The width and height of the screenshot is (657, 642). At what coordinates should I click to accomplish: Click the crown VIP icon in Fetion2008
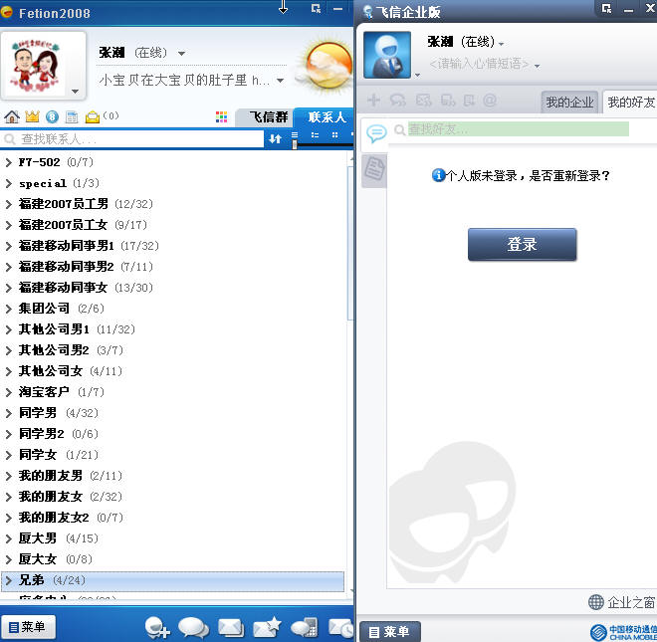coord(32,116)
